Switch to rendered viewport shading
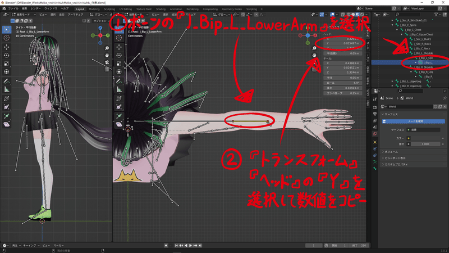This screenshot has height=253, width=449. tap(362, 15)
